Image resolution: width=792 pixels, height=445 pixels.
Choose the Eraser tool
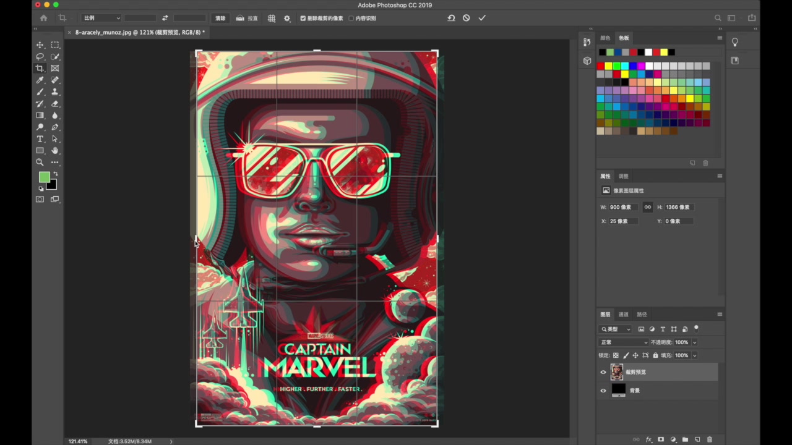(x=55, y=104)
